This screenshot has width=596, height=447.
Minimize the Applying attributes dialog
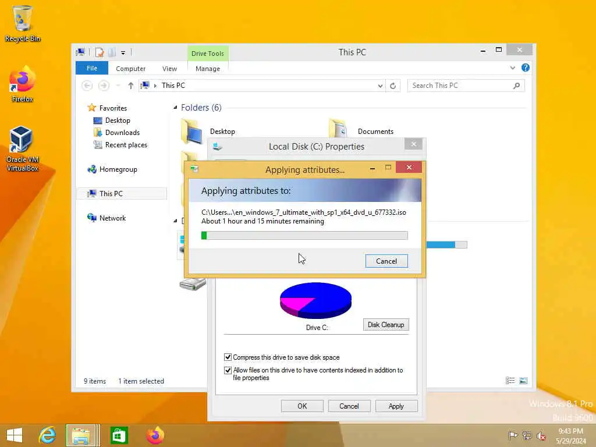coord(372,168)
